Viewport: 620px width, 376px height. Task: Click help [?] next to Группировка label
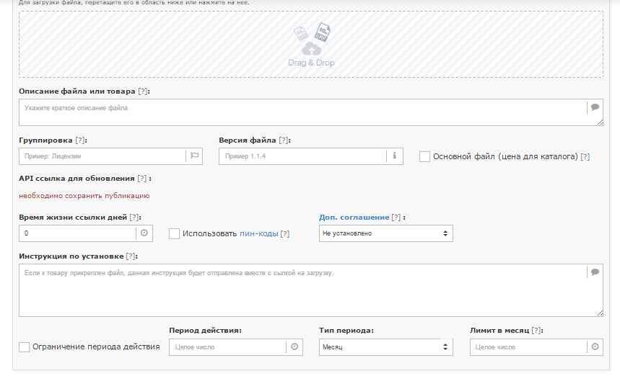point(80,140)
